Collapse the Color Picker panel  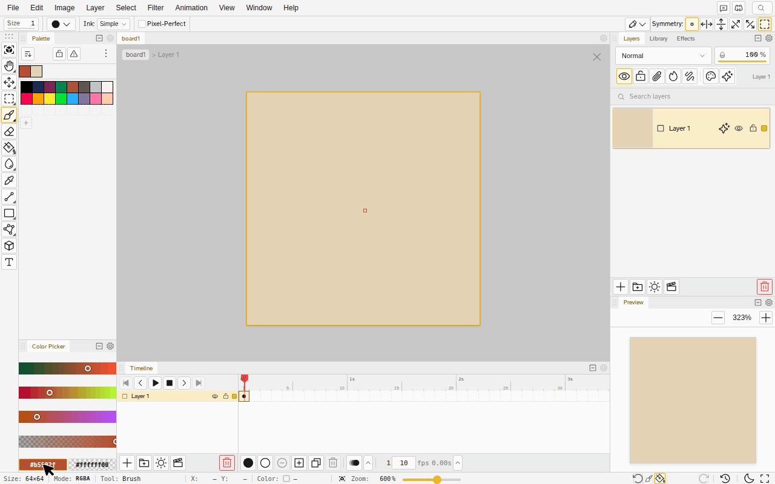tap(99, 346)
